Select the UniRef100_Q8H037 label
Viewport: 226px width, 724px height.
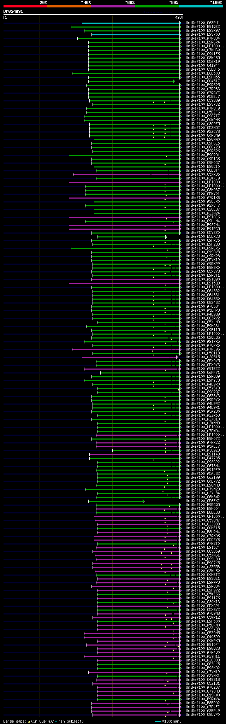203,190
